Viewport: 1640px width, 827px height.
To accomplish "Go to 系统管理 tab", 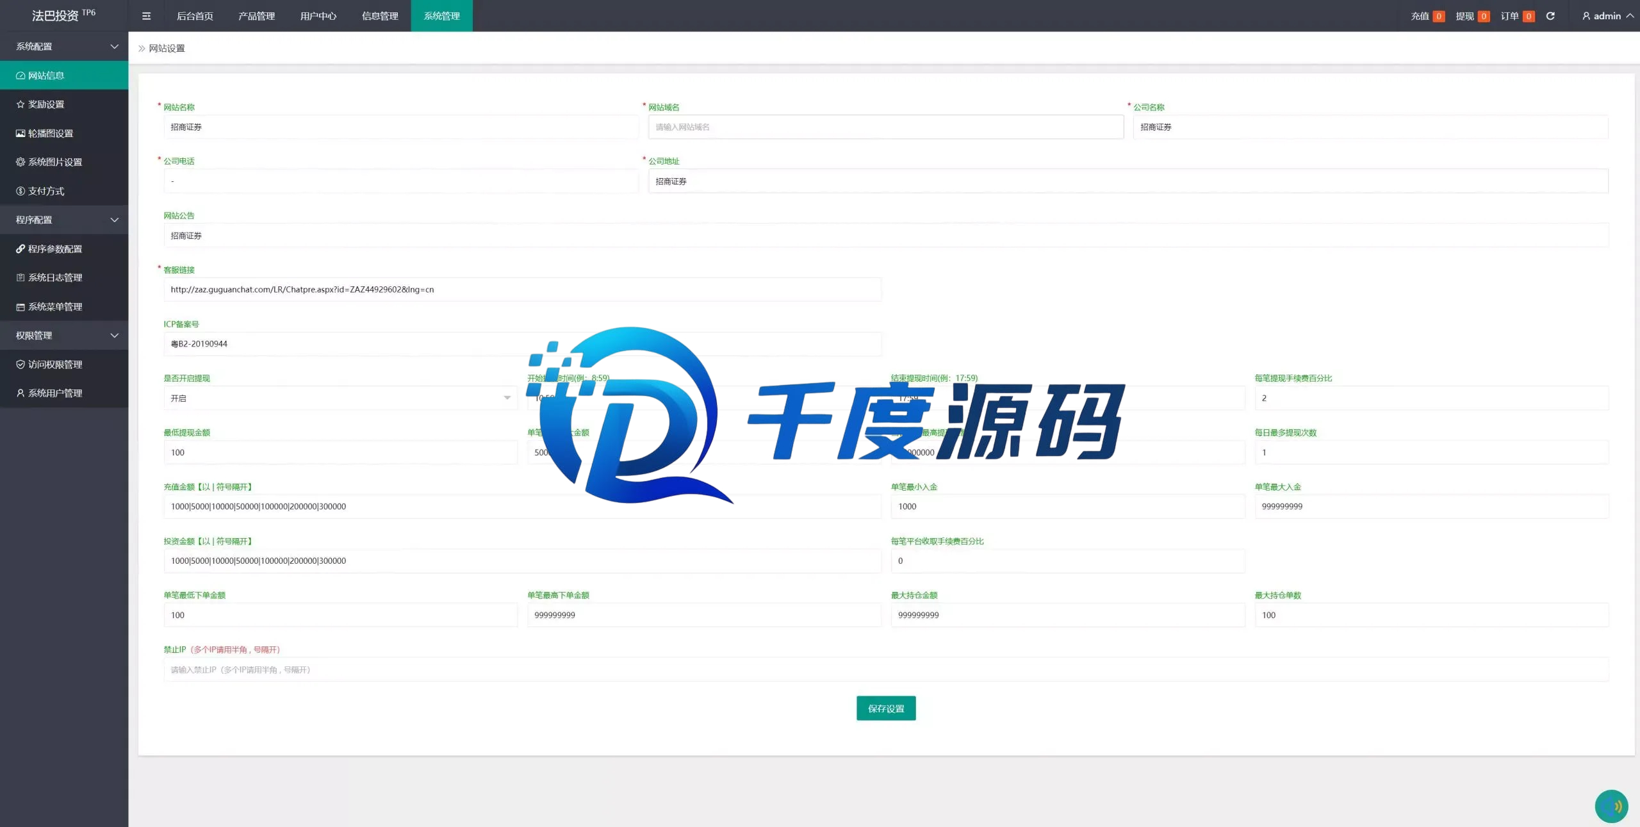I will click(x=441, y=16).
